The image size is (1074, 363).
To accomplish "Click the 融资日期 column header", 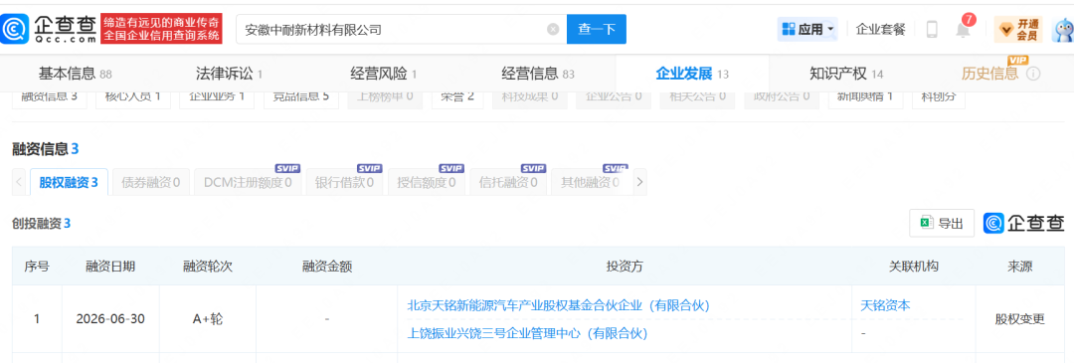I will coord(110,267).
